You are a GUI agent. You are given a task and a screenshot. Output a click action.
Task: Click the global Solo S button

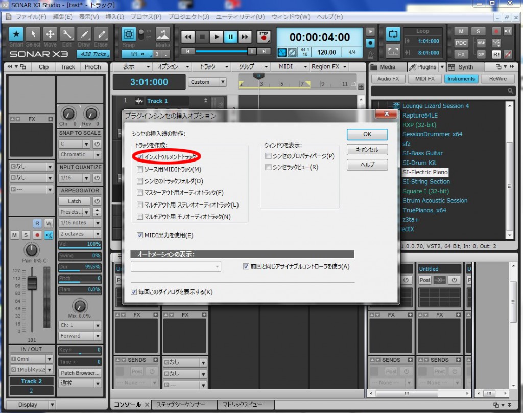478,31
